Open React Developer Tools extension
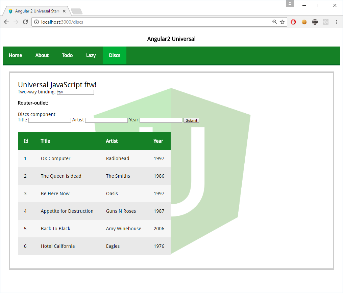 326,22
